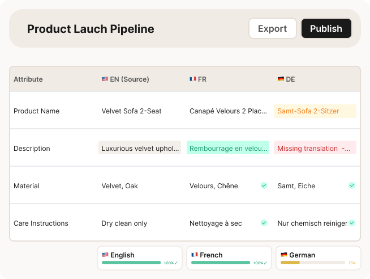
Task: Open the Missing translation cell in DE
Action: (315, 148)
